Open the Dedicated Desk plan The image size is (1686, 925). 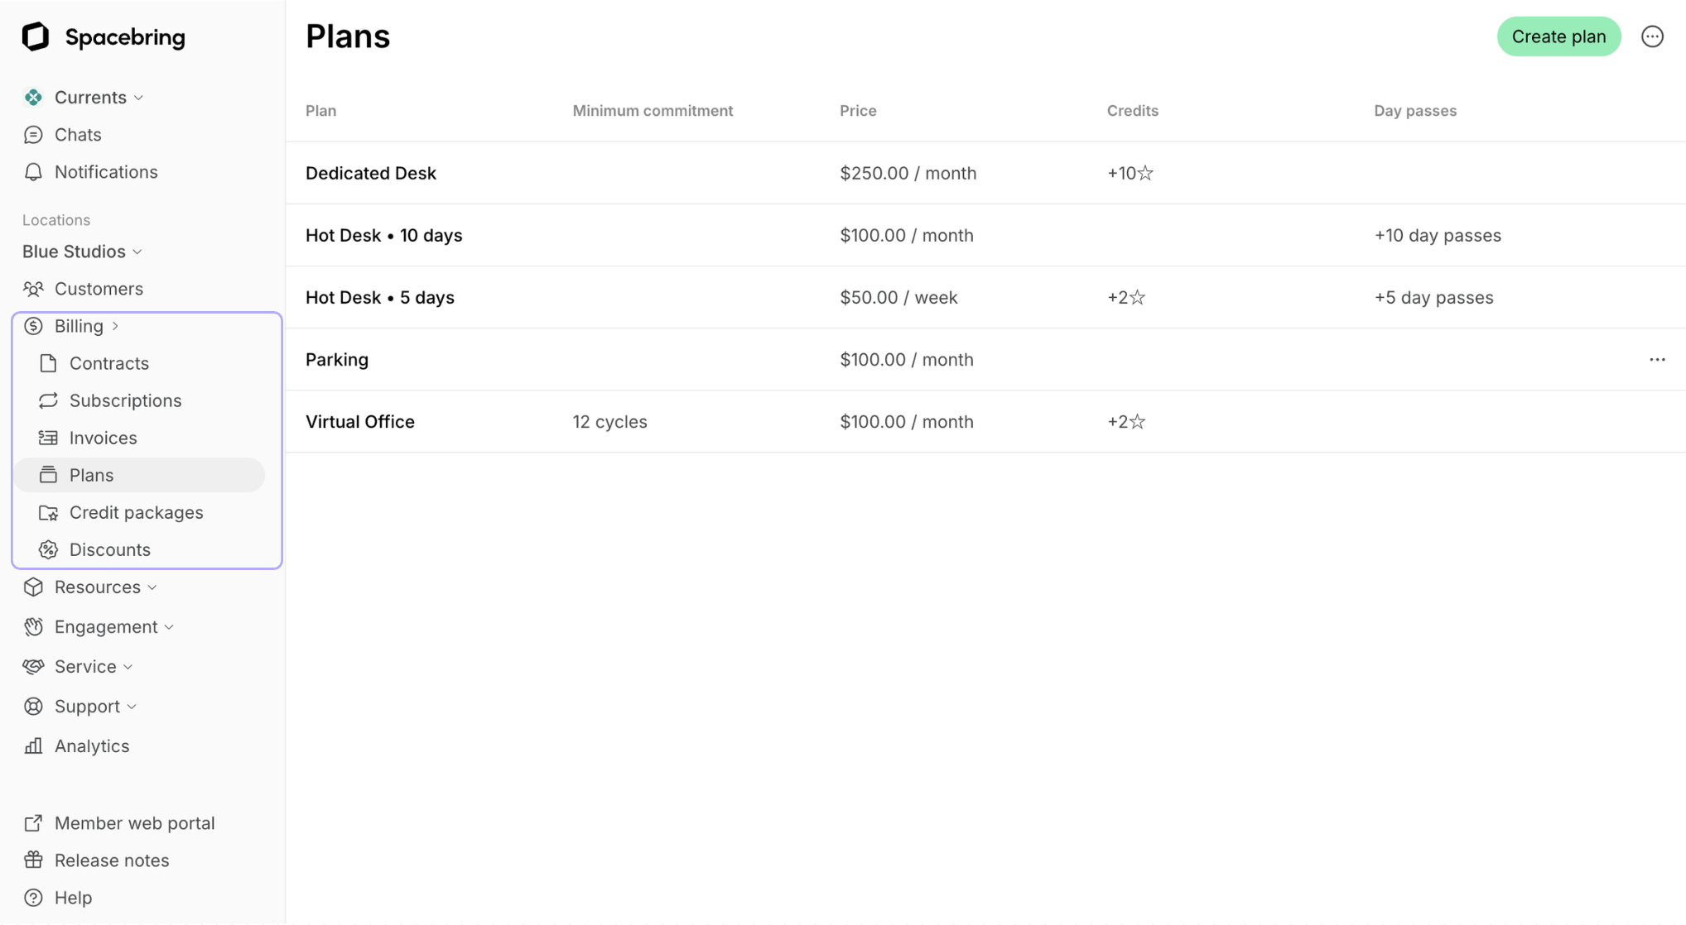pos(371,173)
